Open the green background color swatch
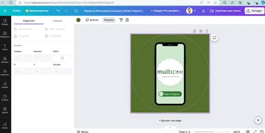 click(x=79, y=20)
